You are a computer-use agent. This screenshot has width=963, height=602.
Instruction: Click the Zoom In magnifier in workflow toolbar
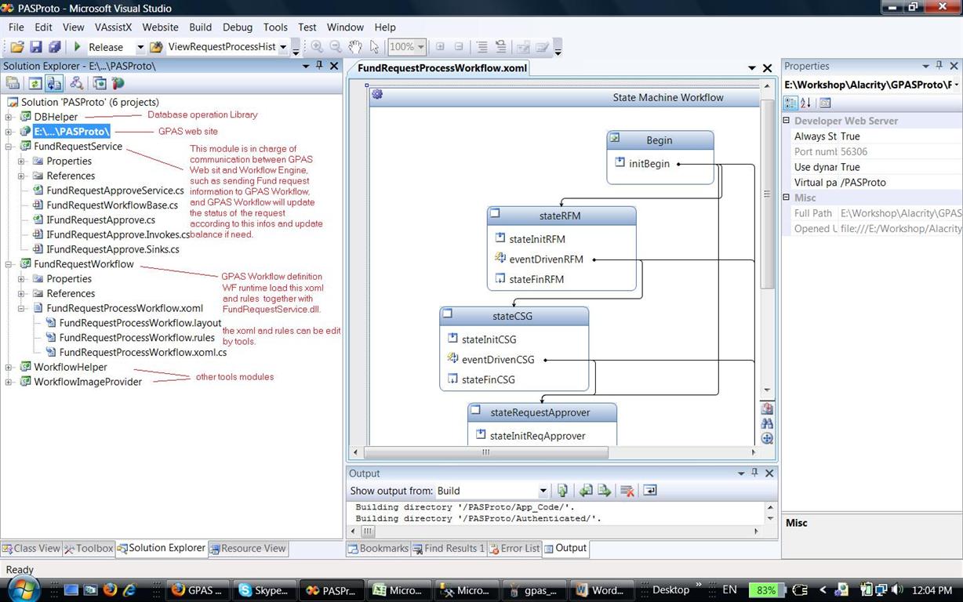coord(317,47)
